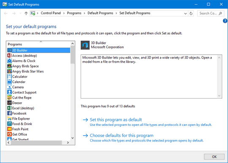Expand chevron after Programs breadcrumb

pyautogui.click(x=84, y=13)
